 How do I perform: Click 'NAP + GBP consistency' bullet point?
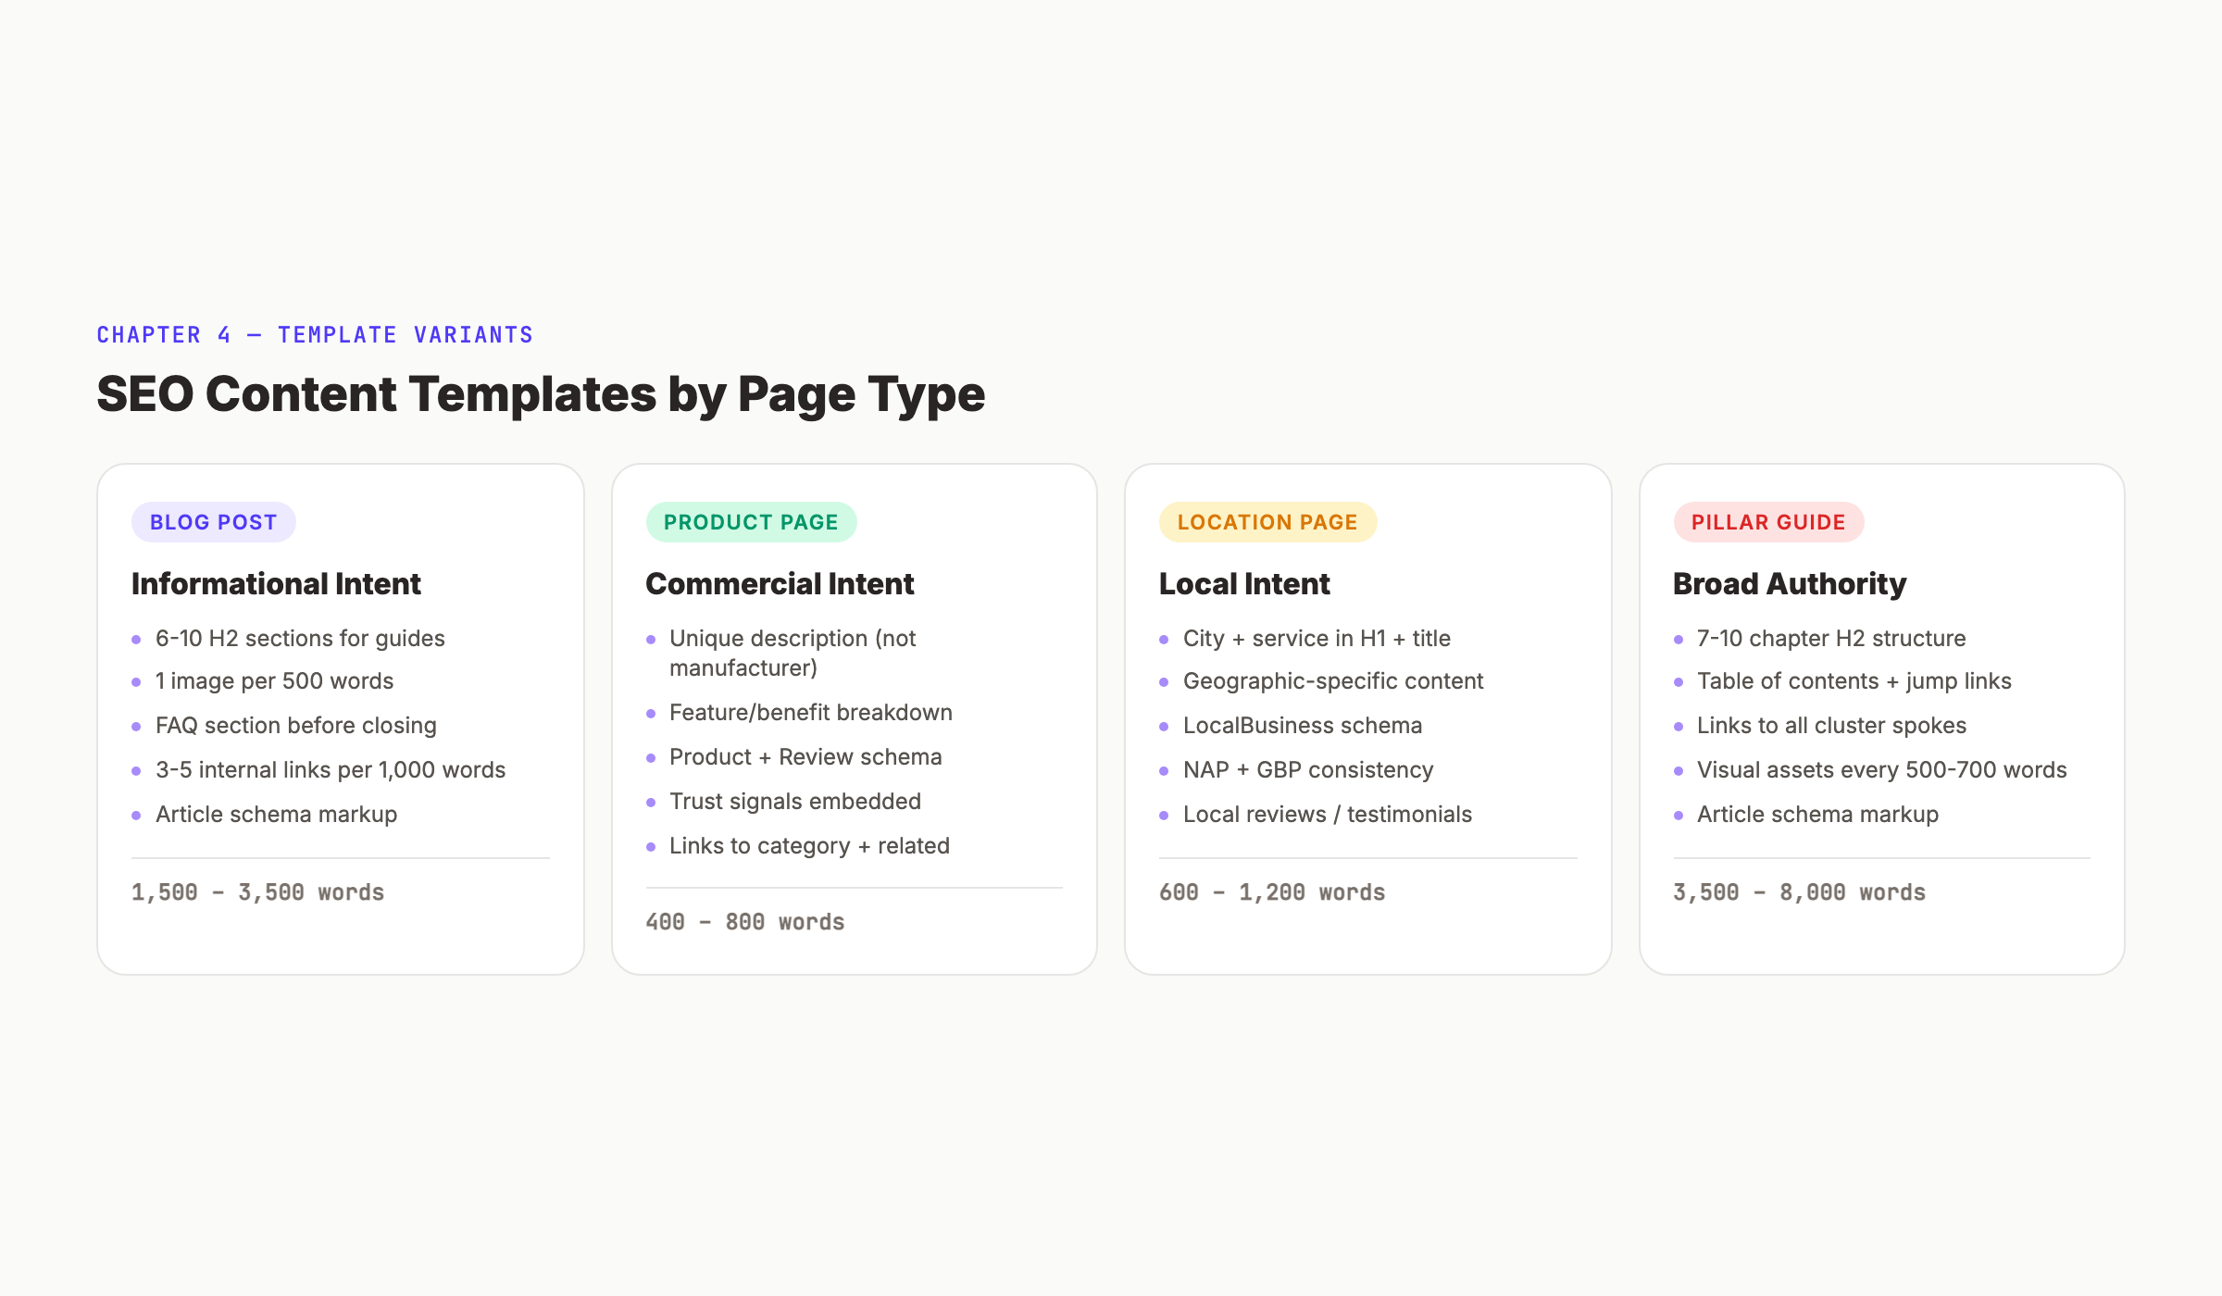tap(1308, 769)
